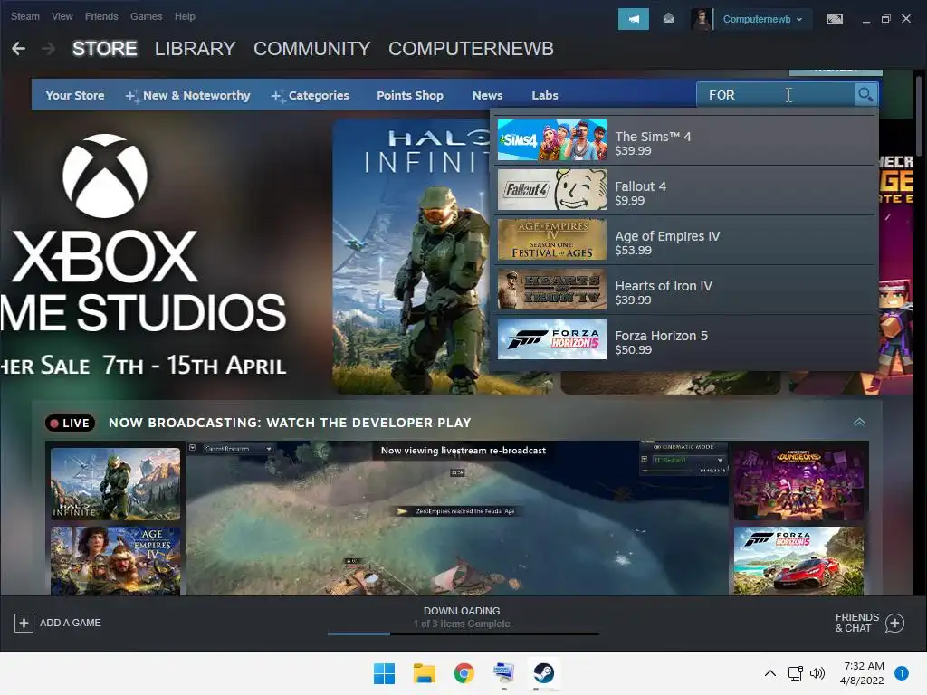927x695 pixels.
Task: Click the store search field containing FOR
Action: click(775, 95)
